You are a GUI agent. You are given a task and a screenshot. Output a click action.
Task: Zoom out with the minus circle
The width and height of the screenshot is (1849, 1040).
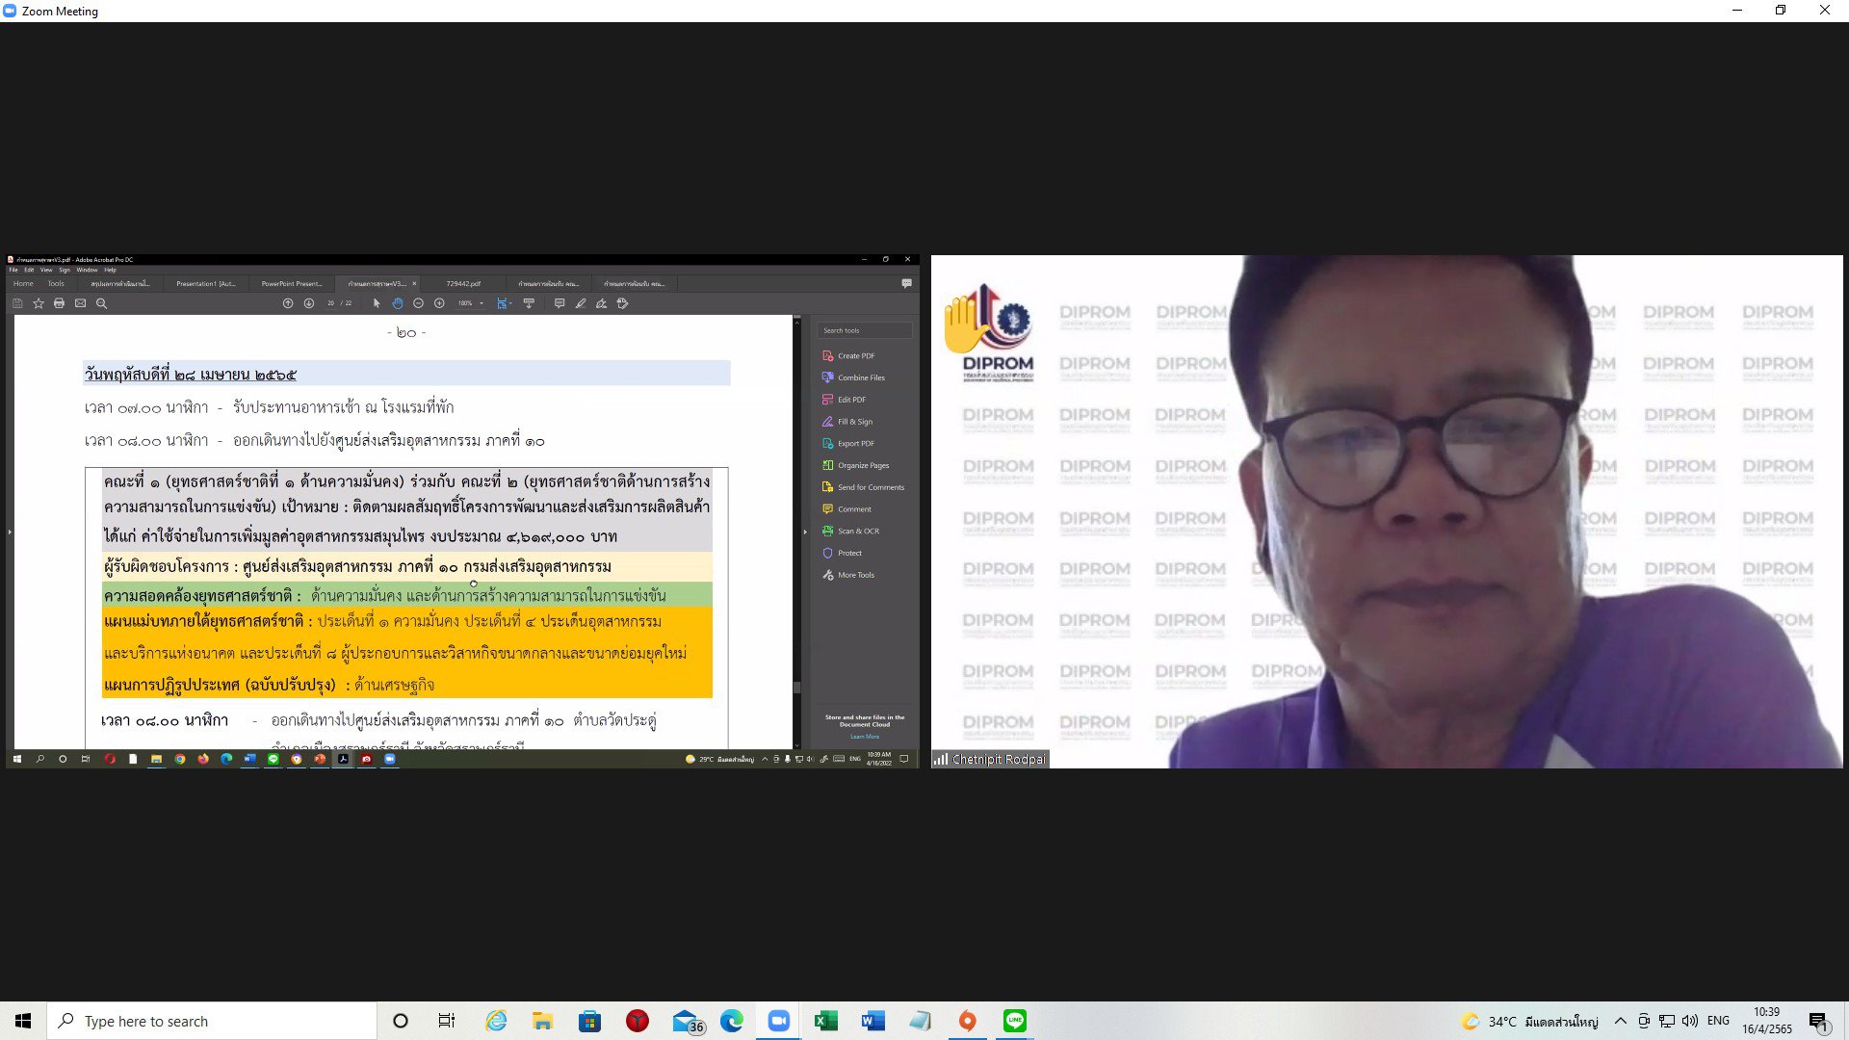click(418, 303)
